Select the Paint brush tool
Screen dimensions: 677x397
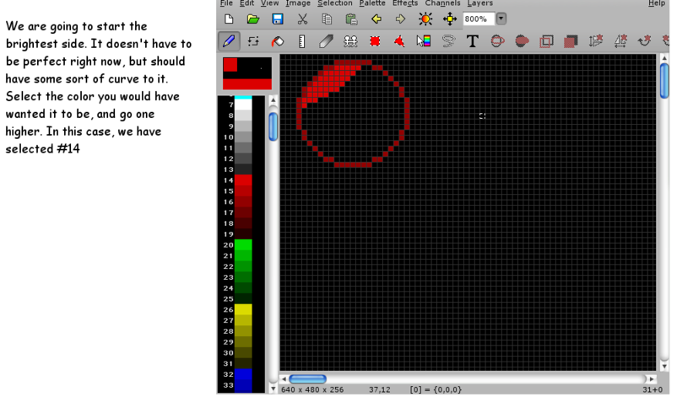coord(228,40)
